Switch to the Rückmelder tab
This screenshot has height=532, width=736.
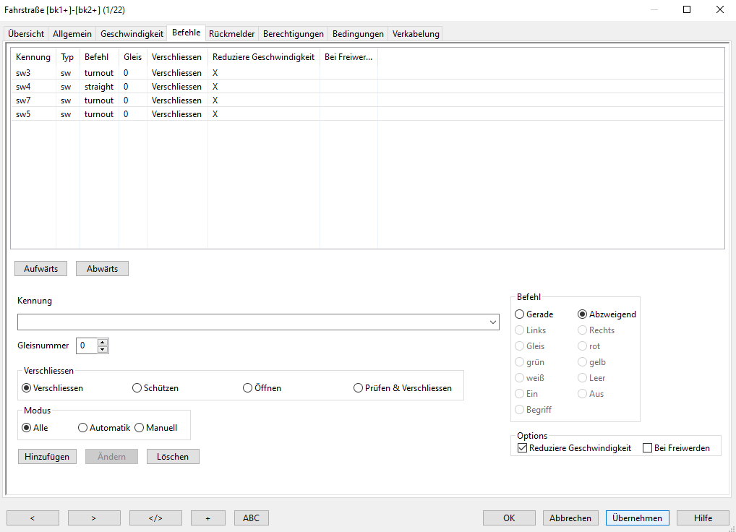(231, 34)
